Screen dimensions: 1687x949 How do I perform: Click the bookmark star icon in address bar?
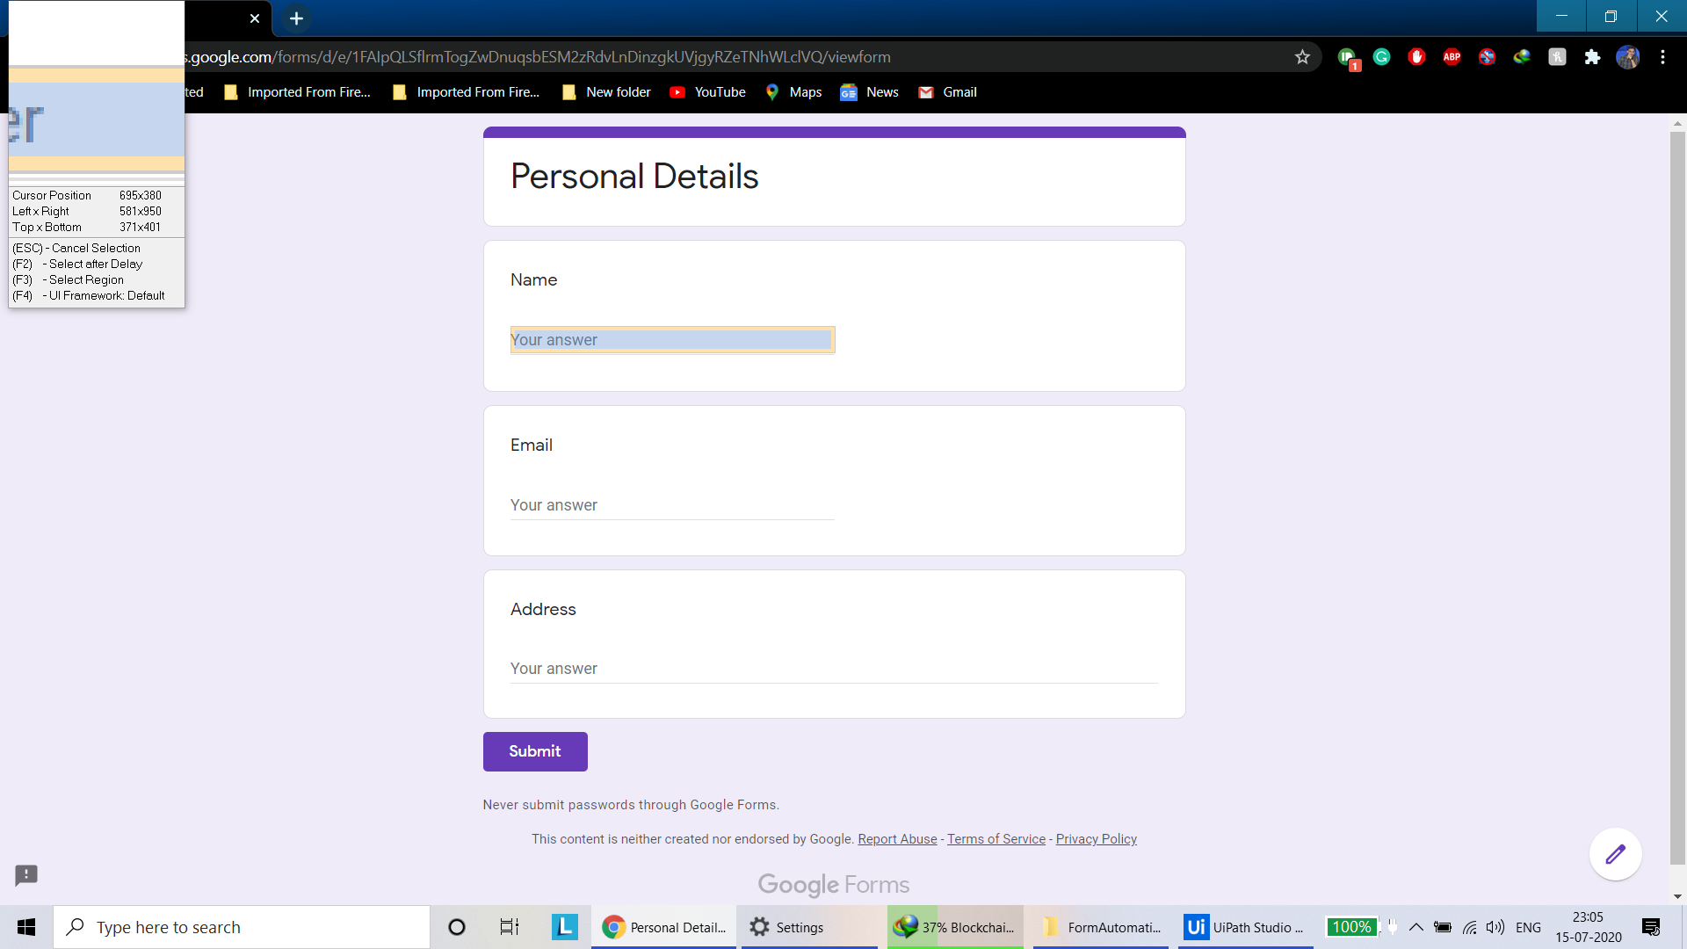click(1302, 55)
